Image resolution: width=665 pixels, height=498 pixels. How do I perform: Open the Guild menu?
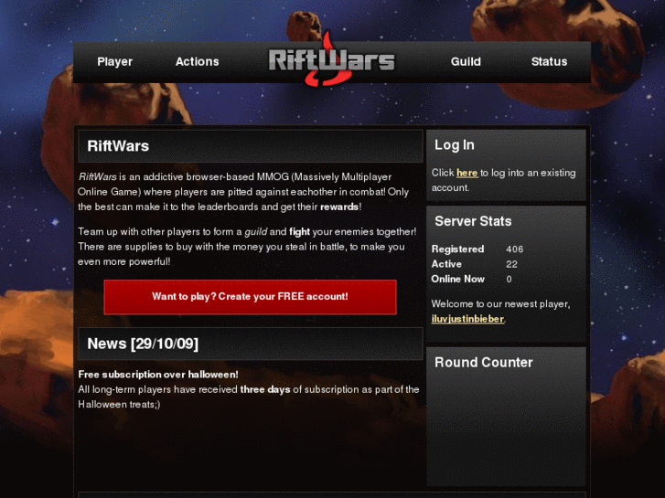pyautogui.click(x=466, y=62)
